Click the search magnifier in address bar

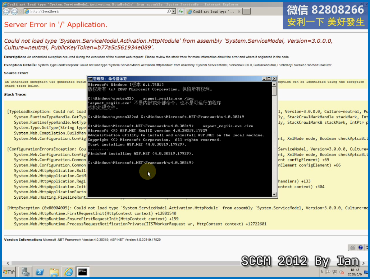[169, 11]
